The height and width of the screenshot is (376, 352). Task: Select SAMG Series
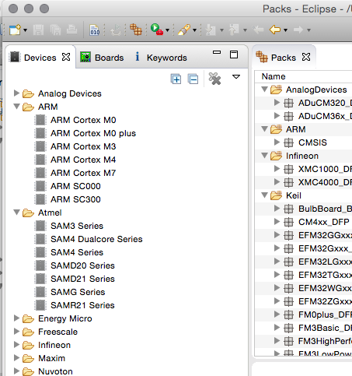pyautogui.click(x=78, y=292)
